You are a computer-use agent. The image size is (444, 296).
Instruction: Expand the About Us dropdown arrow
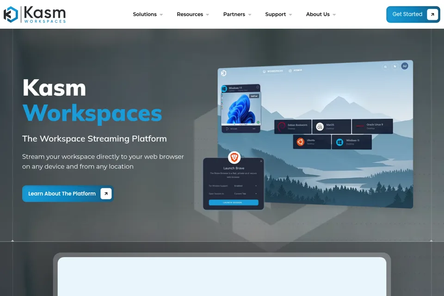334,15
